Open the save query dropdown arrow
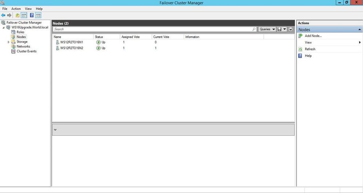363x193 pixels. tap(285, 29)
